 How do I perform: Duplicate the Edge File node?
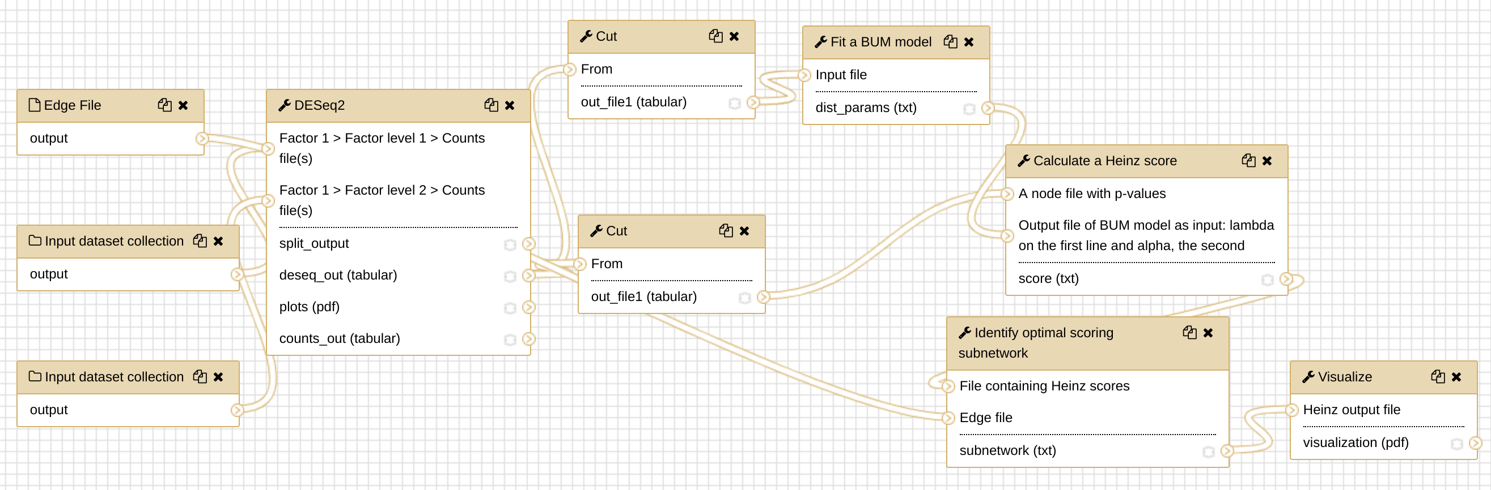[165, 105]
